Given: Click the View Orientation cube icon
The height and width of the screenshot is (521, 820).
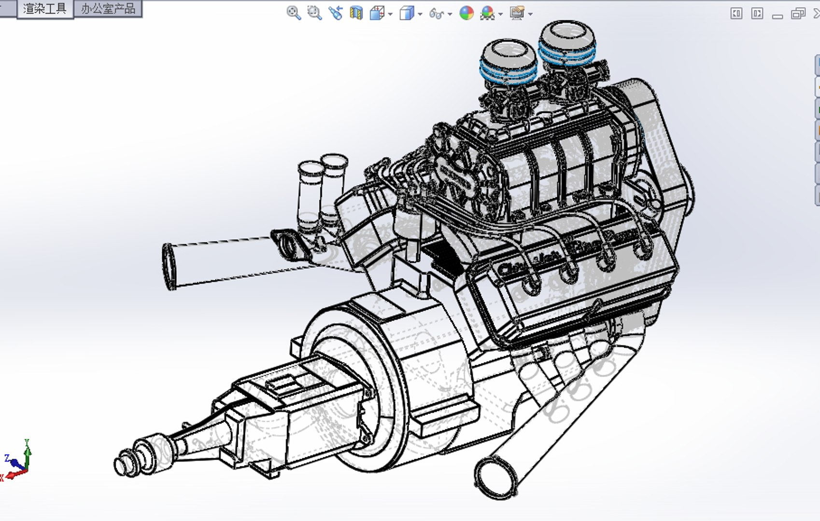Looking at the screenshot, I should tap(377, 13).
